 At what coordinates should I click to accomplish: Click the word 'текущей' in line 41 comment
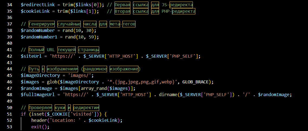click(x=66, y=50)
